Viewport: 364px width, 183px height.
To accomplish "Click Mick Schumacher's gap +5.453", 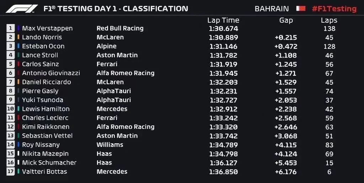I will (286, 163).
